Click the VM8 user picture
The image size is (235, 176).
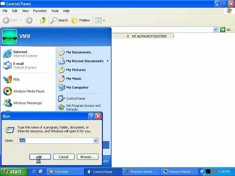point(10,36)
